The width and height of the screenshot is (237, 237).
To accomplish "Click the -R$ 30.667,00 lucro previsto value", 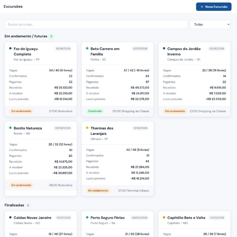I will pos(62,173).
